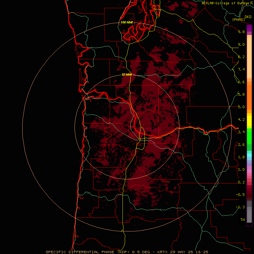Click the "DKD" legend unit label
This screenshot has width=254, height=254.
(x=248, y=17)
